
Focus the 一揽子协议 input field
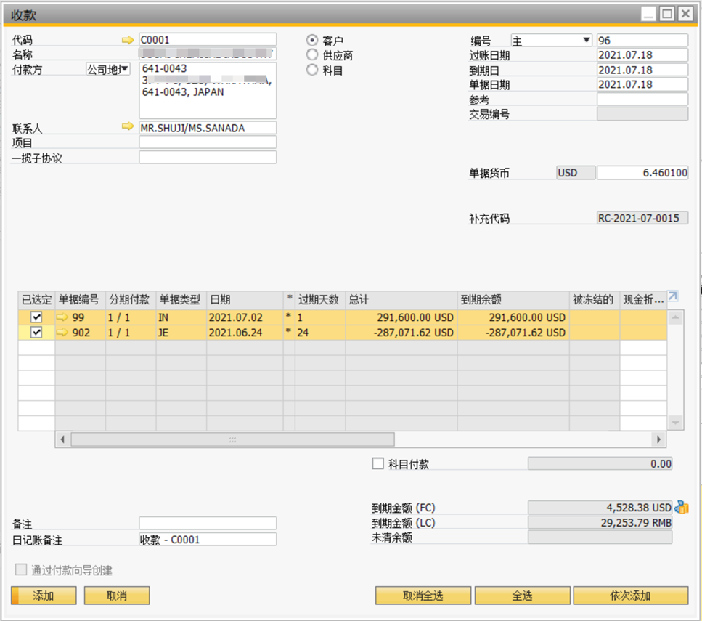pos(208,158)
